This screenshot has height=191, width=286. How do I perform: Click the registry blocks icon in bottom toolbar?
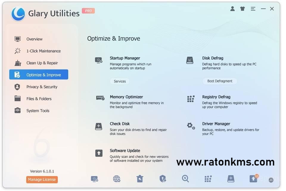[208, 179]
